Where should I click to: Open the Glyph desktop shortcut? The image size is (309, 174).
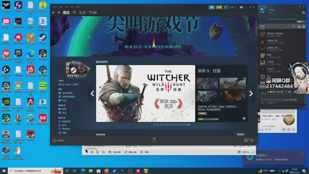(x=18, y=7)
